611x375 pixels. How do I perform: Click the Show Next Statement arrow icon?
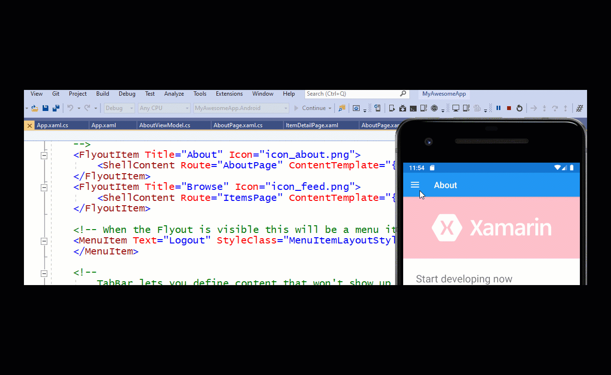[533, 108]
